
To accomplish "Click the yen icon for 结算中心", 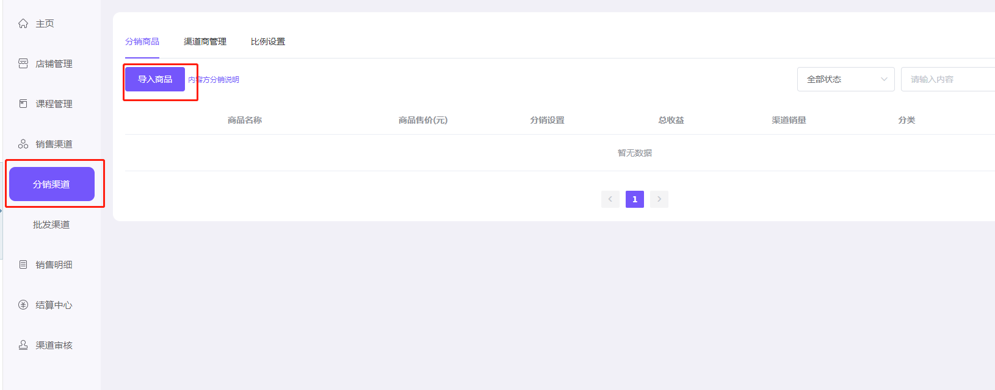I will (x=23, y=305).
